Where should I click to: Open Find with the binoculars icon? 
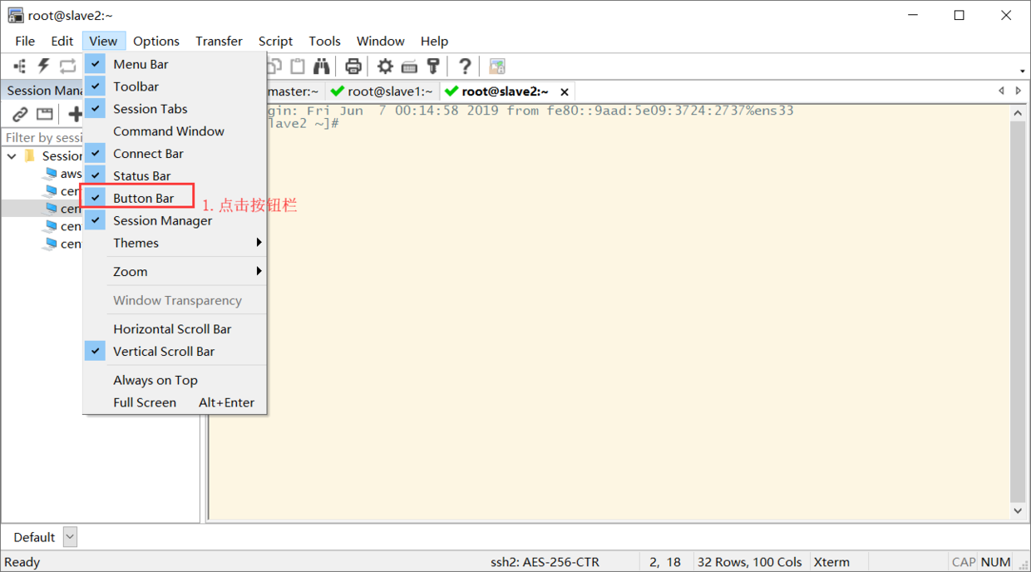pyautogui.click(x=321, y=67)
